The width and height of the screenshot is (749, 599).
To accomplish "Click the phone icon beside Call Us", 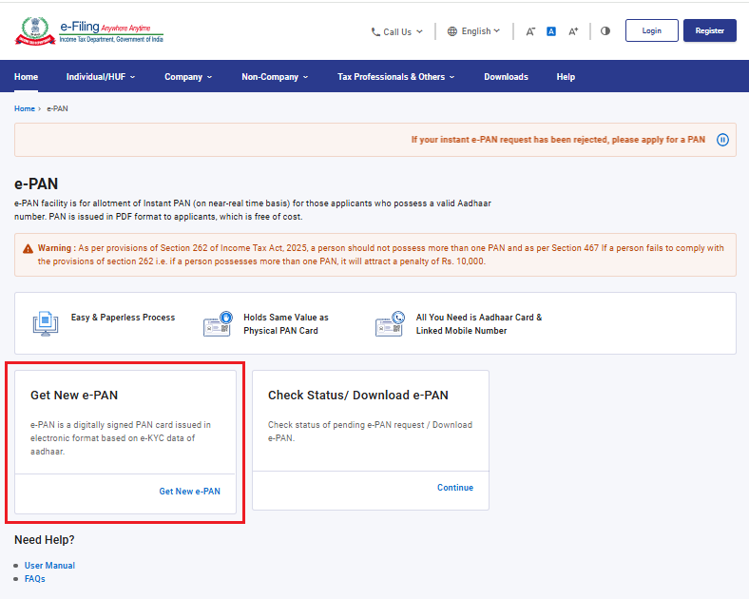I will 375,32.
